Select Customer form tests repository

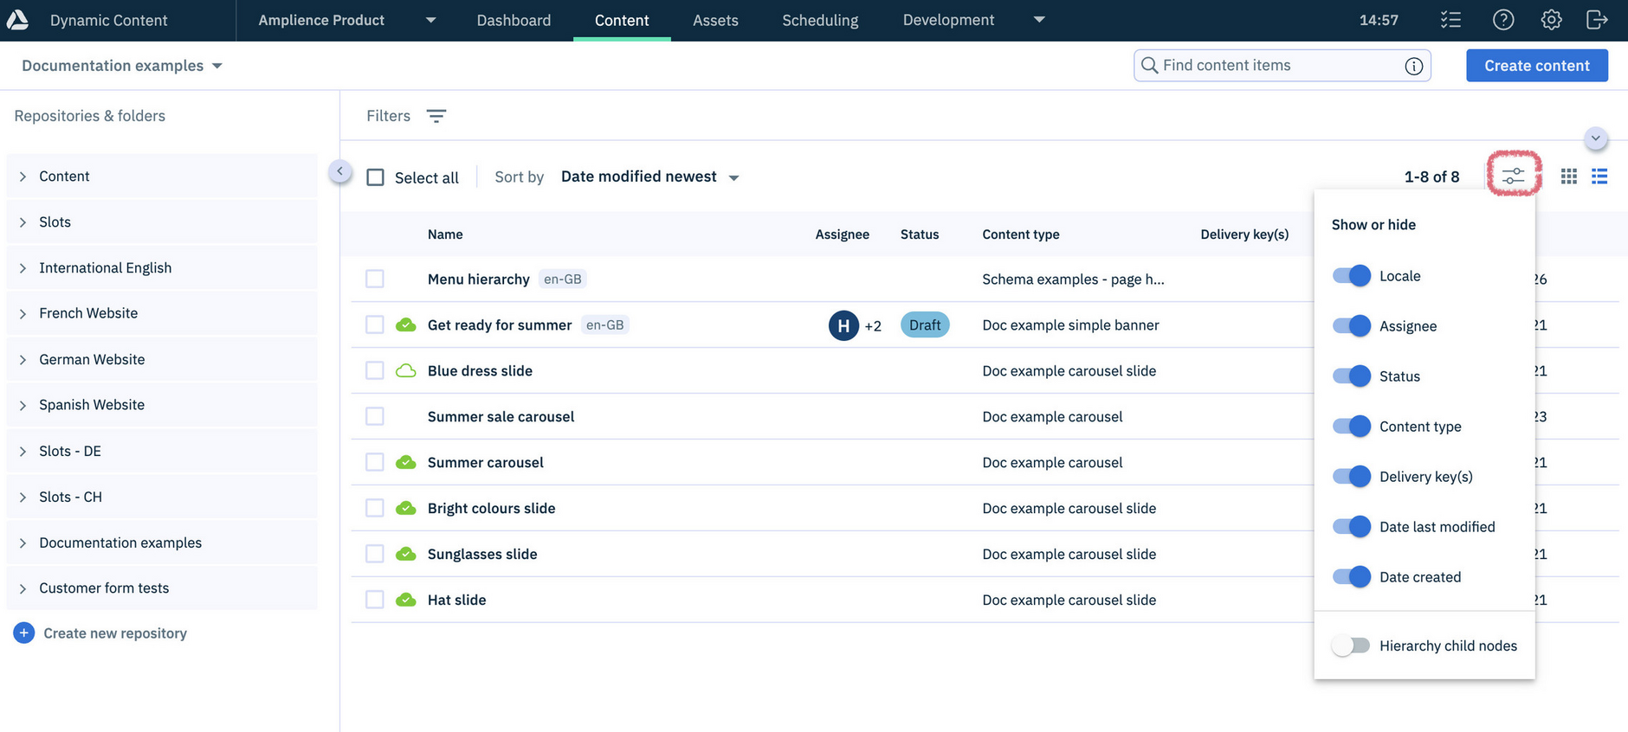click(x=162, y=588)
